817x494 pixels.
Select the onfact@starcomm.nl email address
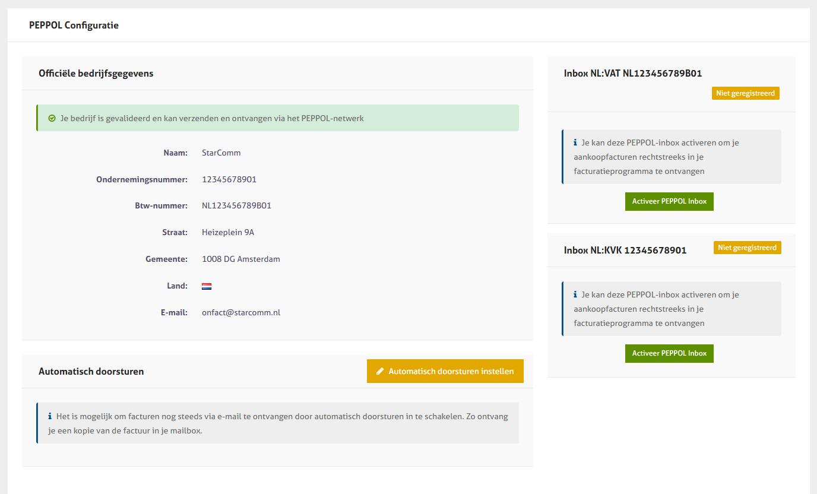tap(240, 312)
